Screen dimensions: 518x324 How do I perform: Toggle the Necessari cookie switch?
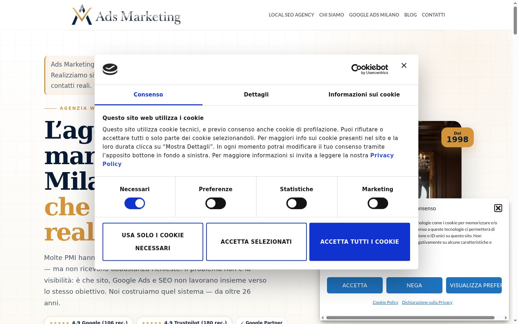click(x=135, y=203)
